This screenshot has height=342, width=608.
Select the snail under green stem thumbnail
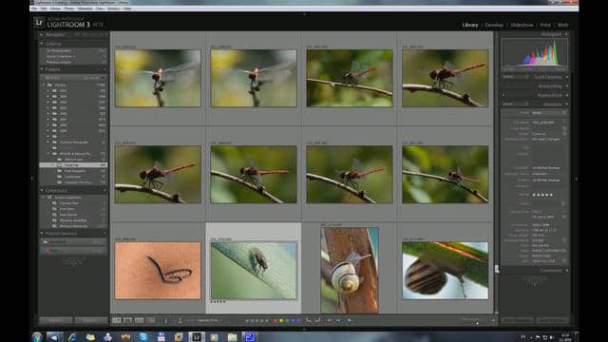tap(446, 271)
